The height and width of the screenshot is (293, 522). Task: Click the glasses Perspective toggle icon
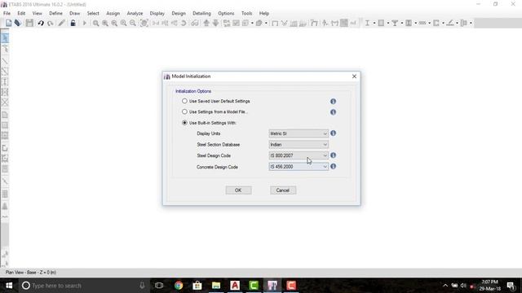[194, 23]
